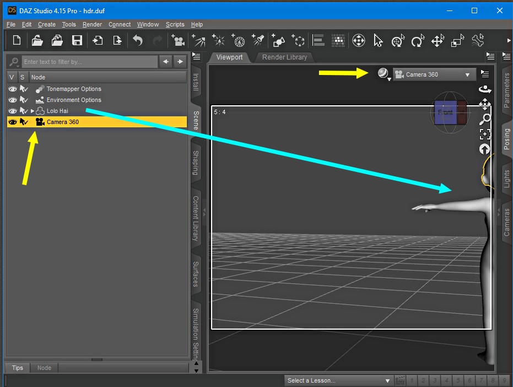Open the Parameters side tab

click(x=507, y=90)
